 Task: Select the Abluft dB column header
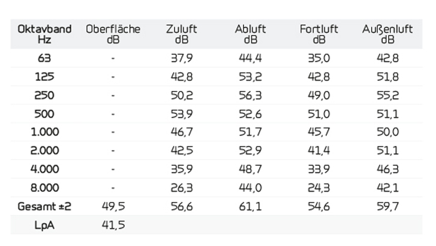click(x=250, y=34)
